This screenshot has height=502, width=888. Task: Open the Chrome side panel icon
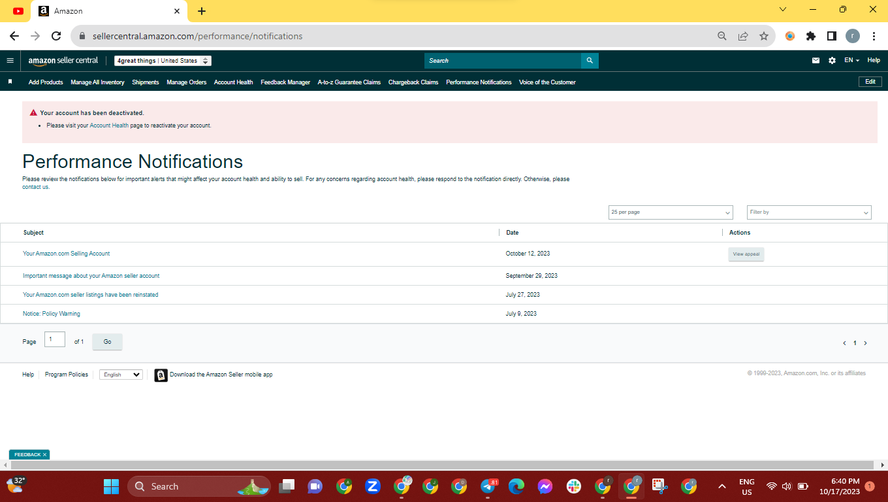click(x=832, y=37)
